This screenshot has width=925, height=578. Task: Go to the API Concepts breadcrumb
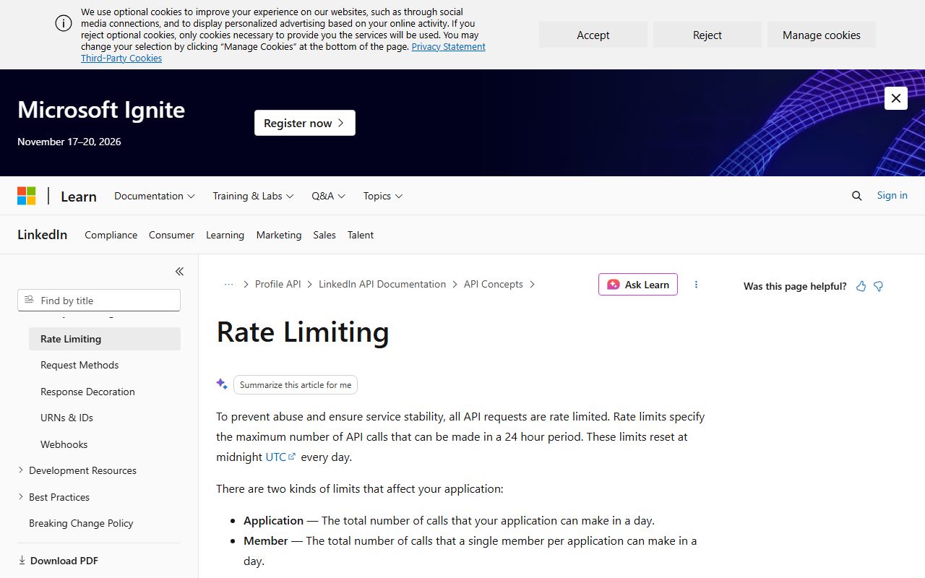494,285
